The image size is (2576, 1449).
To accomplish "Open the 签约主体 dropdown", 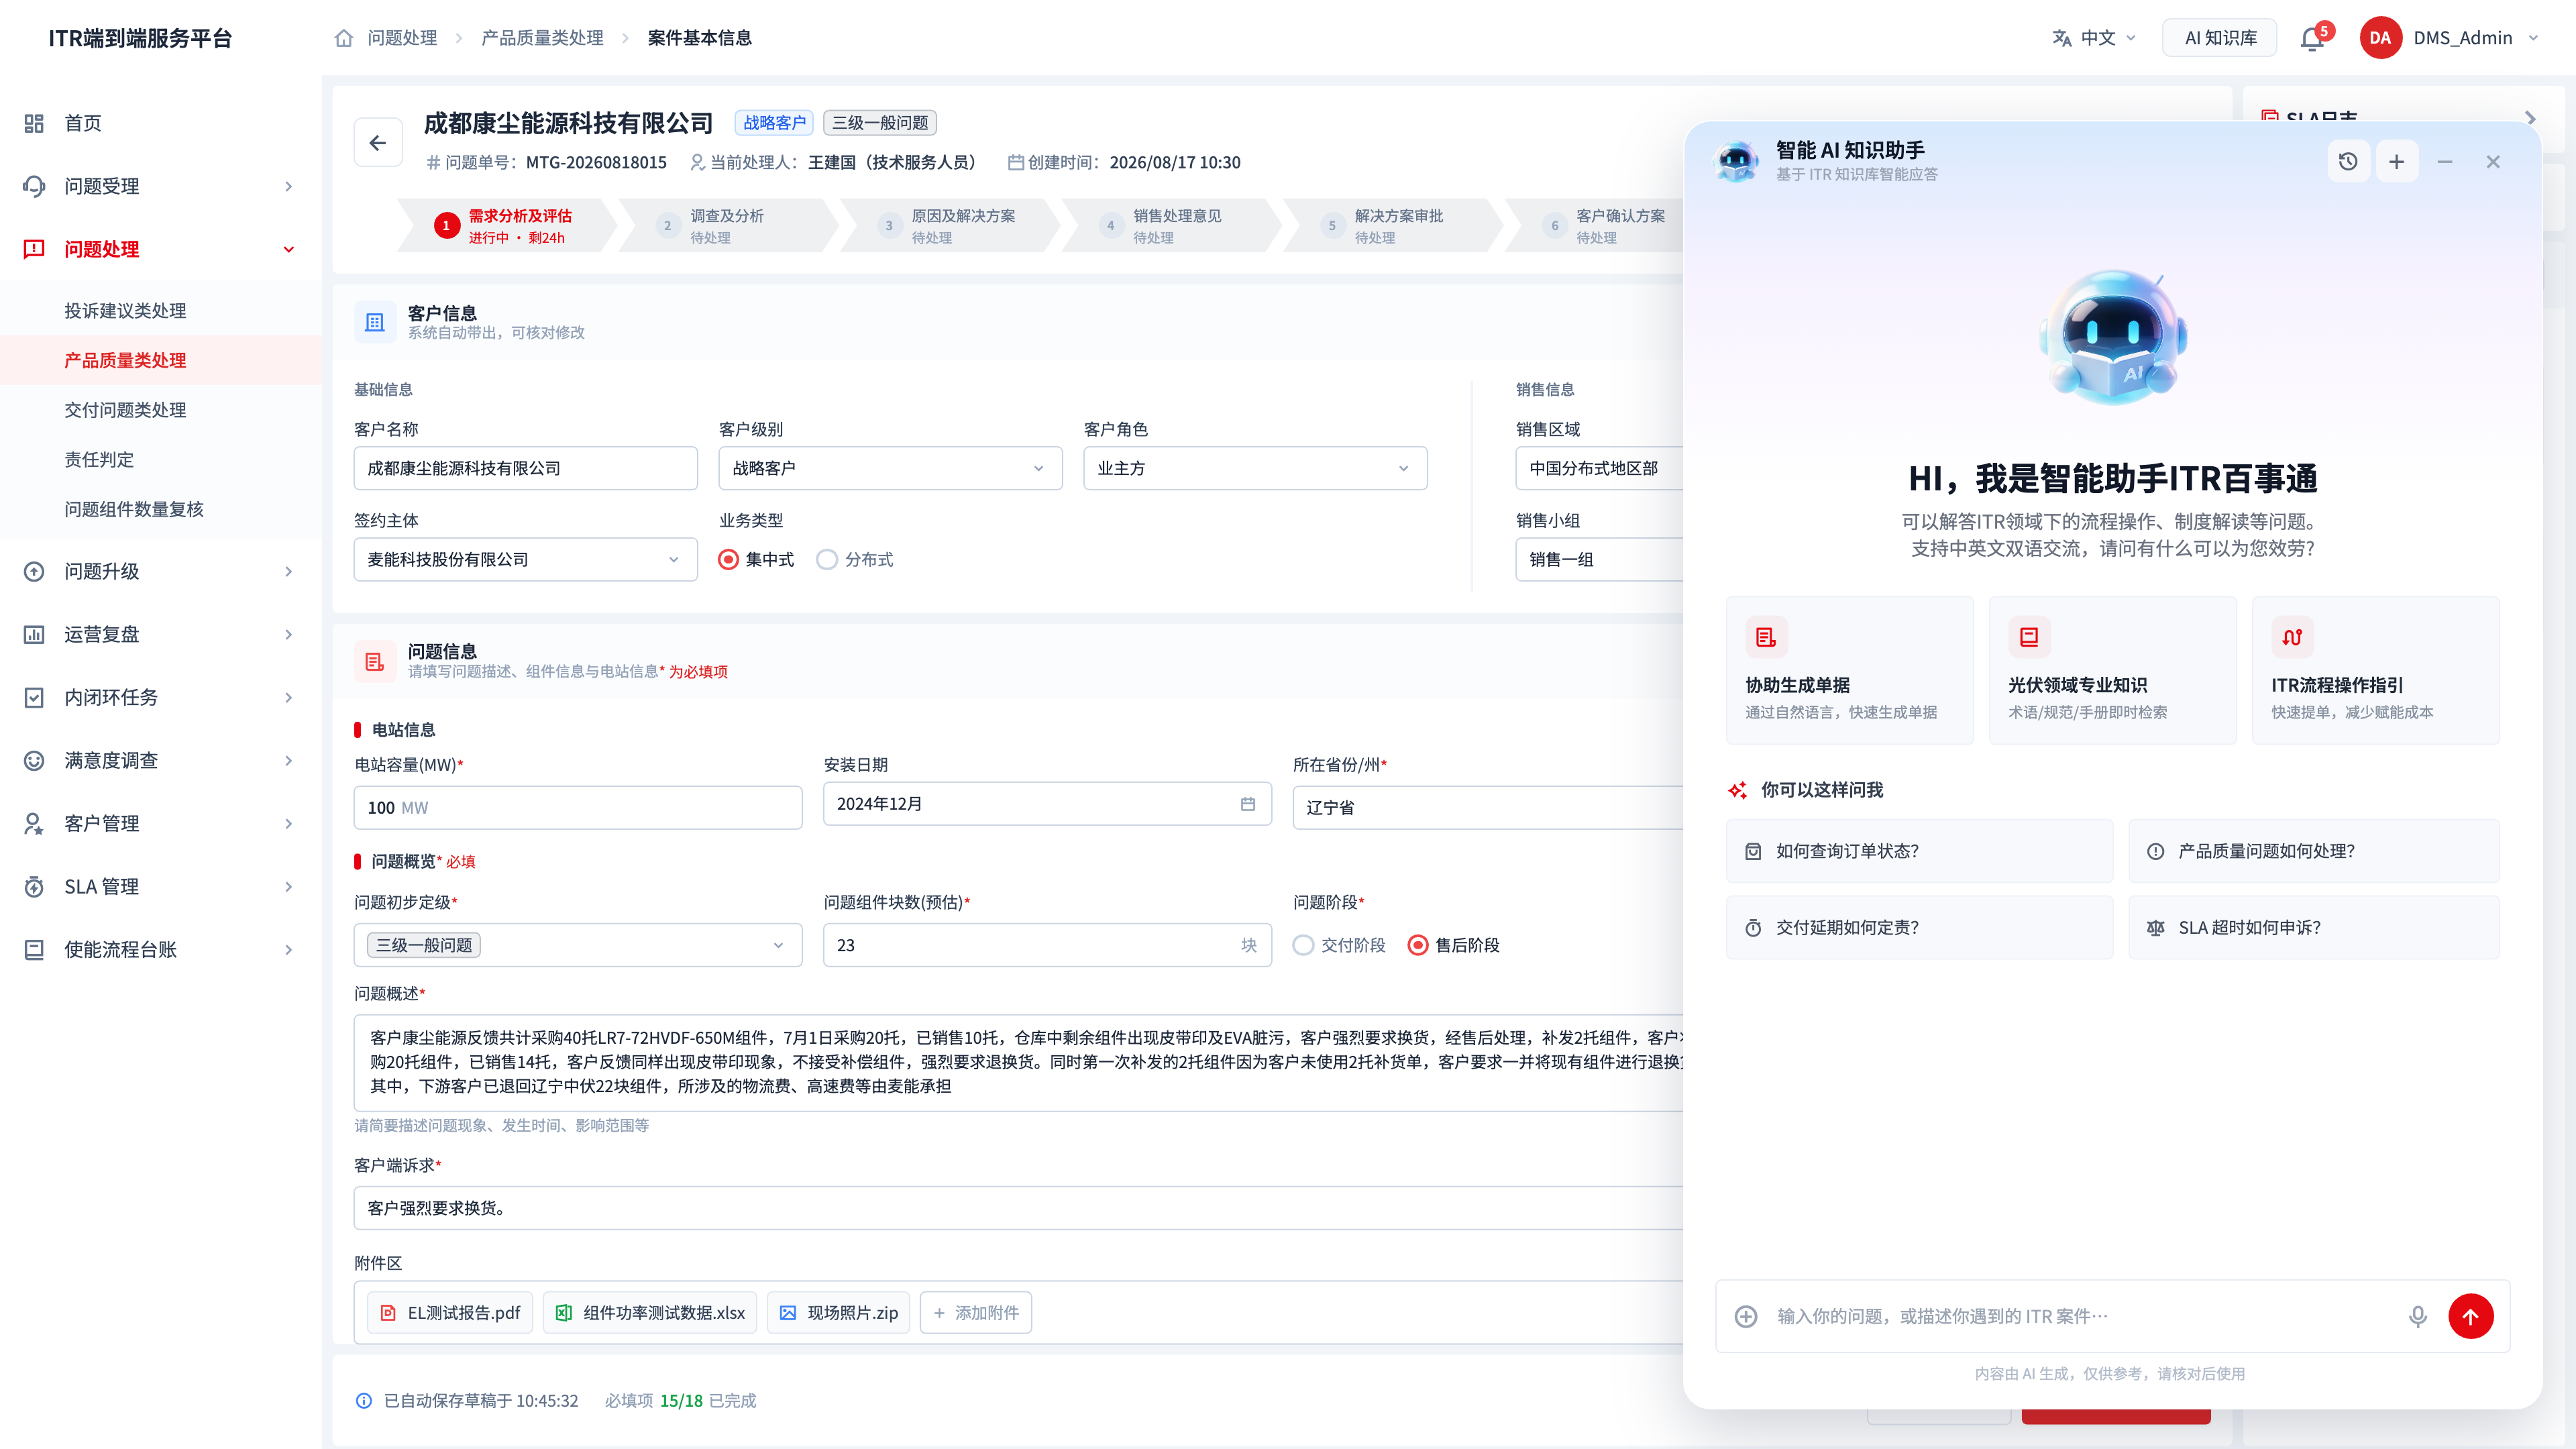I will pyautogui.click(x=525, y=559).
